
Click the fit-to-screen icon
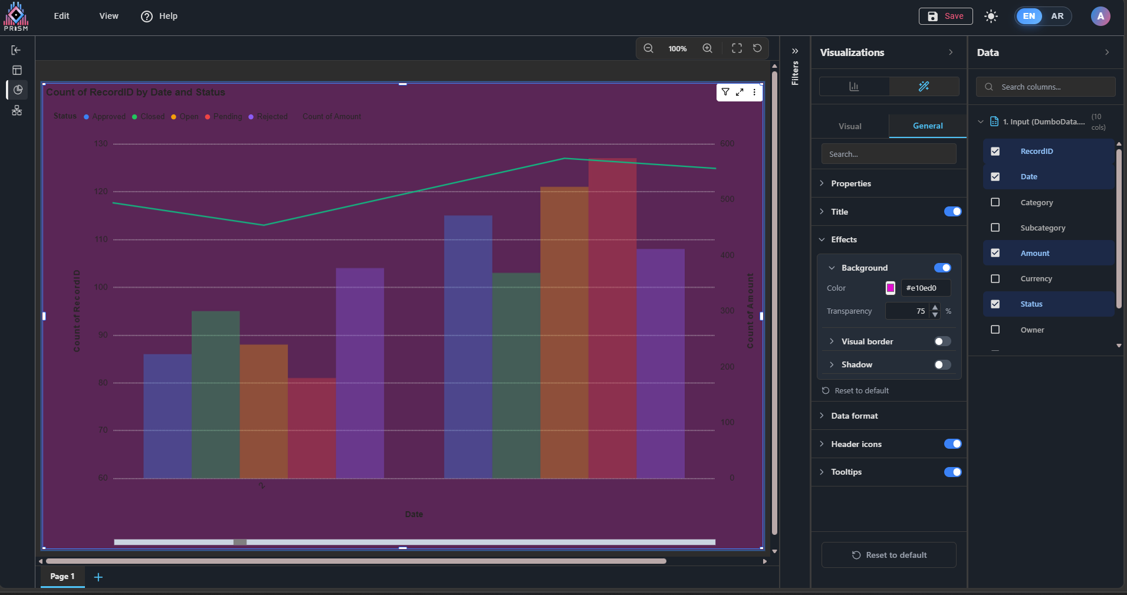(737, 48)
